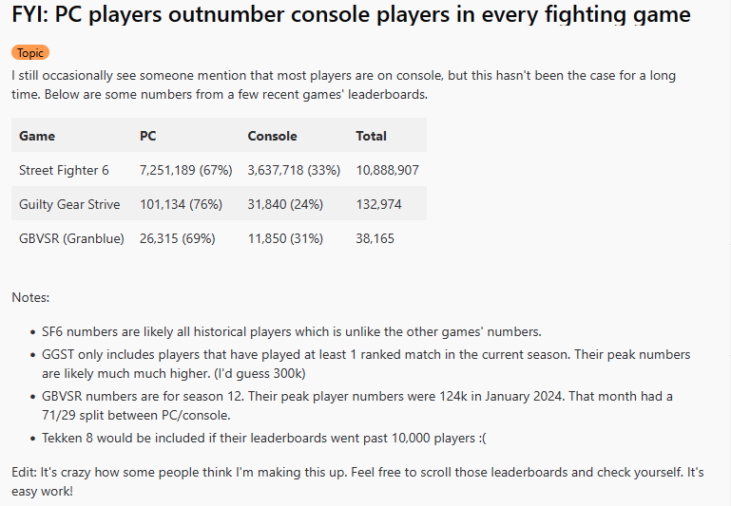The image size is (731, 506).
Task: Select the 10,888,907 total cell
Action: pos(388,170)
